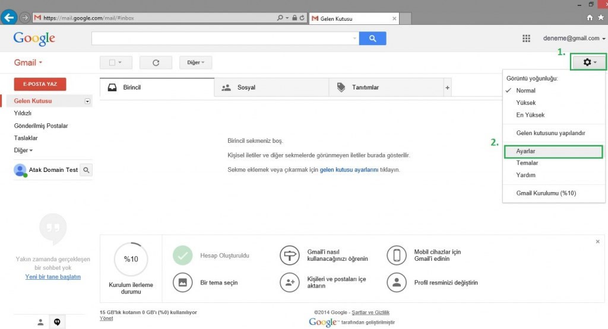Click the profile picture person icon
The height and width of the screenshot is (329, 608).
pos(397,283)
